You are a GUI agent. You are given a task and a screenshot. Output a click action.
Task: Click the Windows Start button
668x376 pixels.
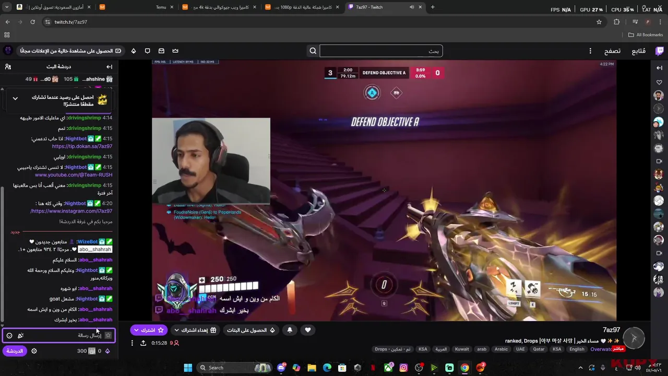[x=188, y=368]
